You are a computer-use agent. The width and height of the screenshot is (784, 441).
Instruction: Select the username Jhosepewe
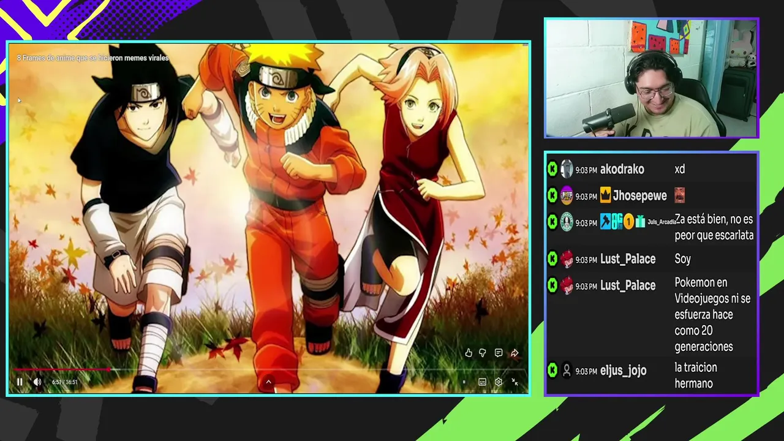[x=640, y=196]
